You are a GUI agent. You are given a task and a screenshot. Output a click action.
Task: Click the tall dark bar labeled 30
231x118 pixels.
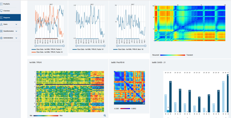tap(170, 97)
